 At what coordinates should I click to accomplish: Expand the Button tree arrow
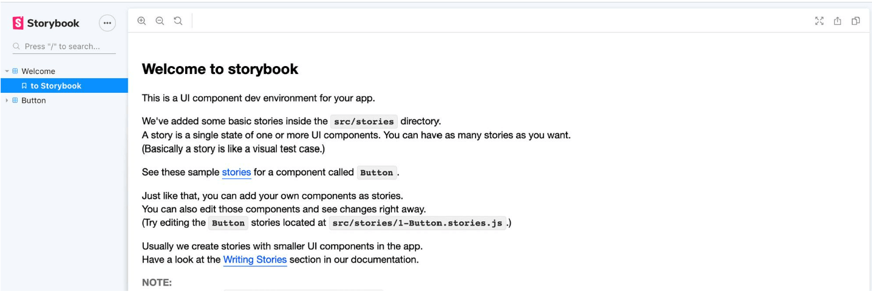pyautogui.click(x=7, y=101)
